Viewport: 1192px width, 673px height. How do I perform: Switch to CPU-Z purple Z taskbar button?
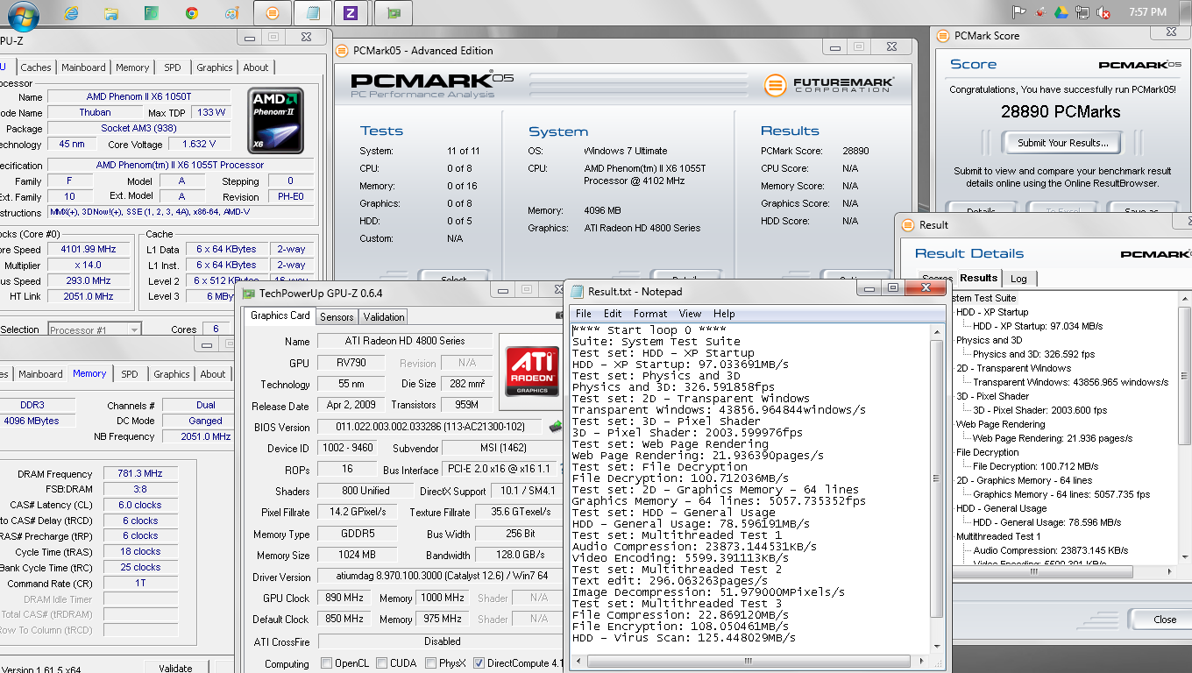(351, 13)
